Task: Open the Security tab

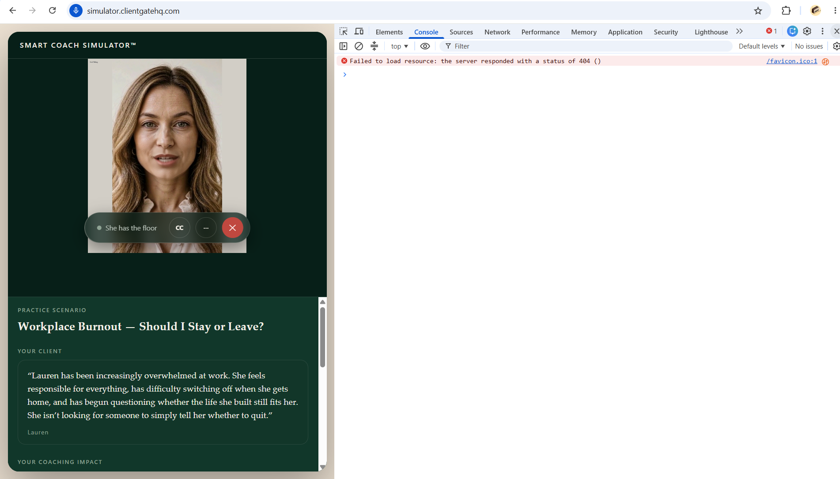Action: click(666, 32)
